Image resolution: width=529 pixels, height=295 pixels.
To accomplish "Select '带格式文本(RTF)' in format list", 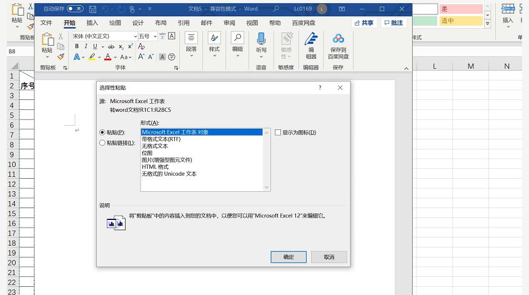I will point(161,139).
